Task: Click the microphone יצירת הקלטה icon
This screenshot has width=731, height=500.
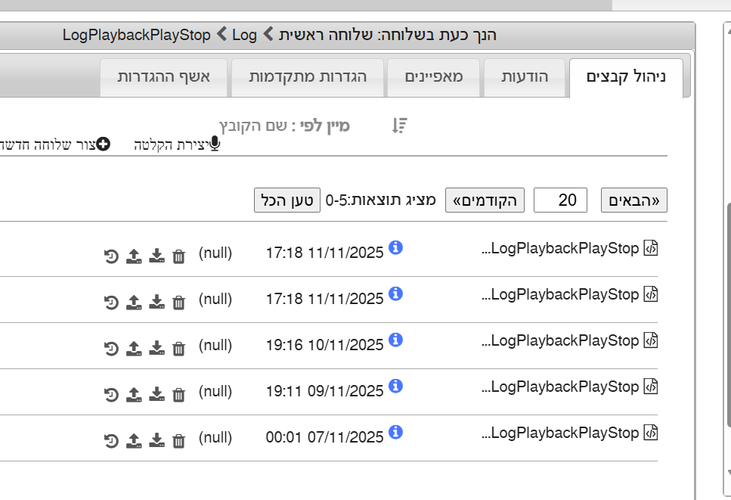Action: point(215,144)
